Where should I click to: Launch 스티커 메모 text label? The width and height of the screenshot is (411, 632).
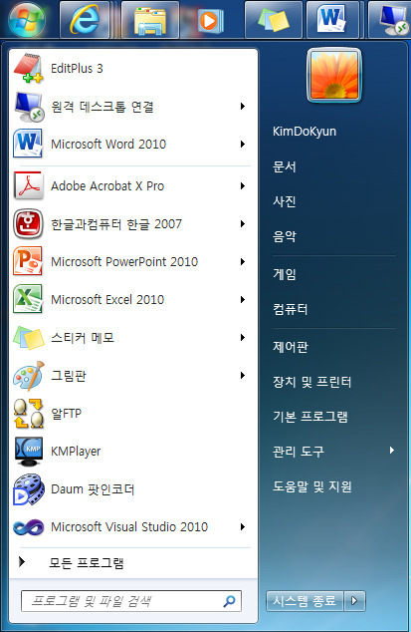(x=83, y=337)
